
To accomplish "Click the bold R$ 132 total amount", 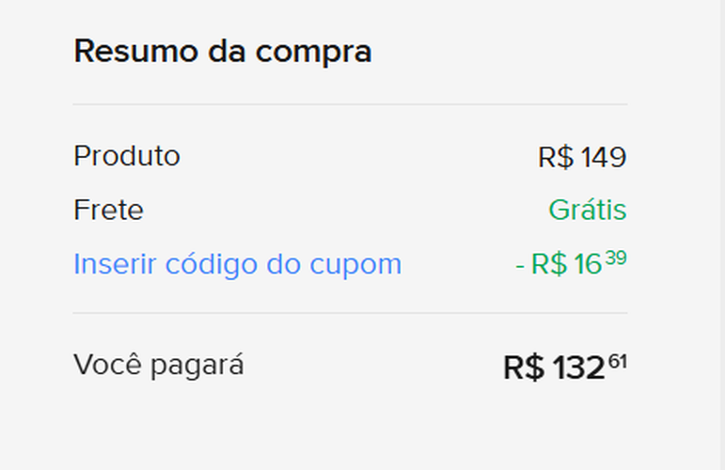I will (554, 368).
